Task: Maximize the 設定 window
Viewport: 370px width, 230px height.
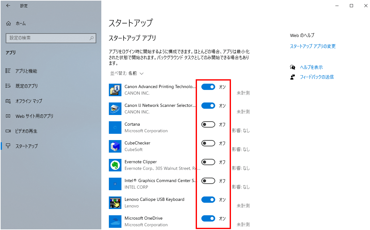Action: (351, 6)
